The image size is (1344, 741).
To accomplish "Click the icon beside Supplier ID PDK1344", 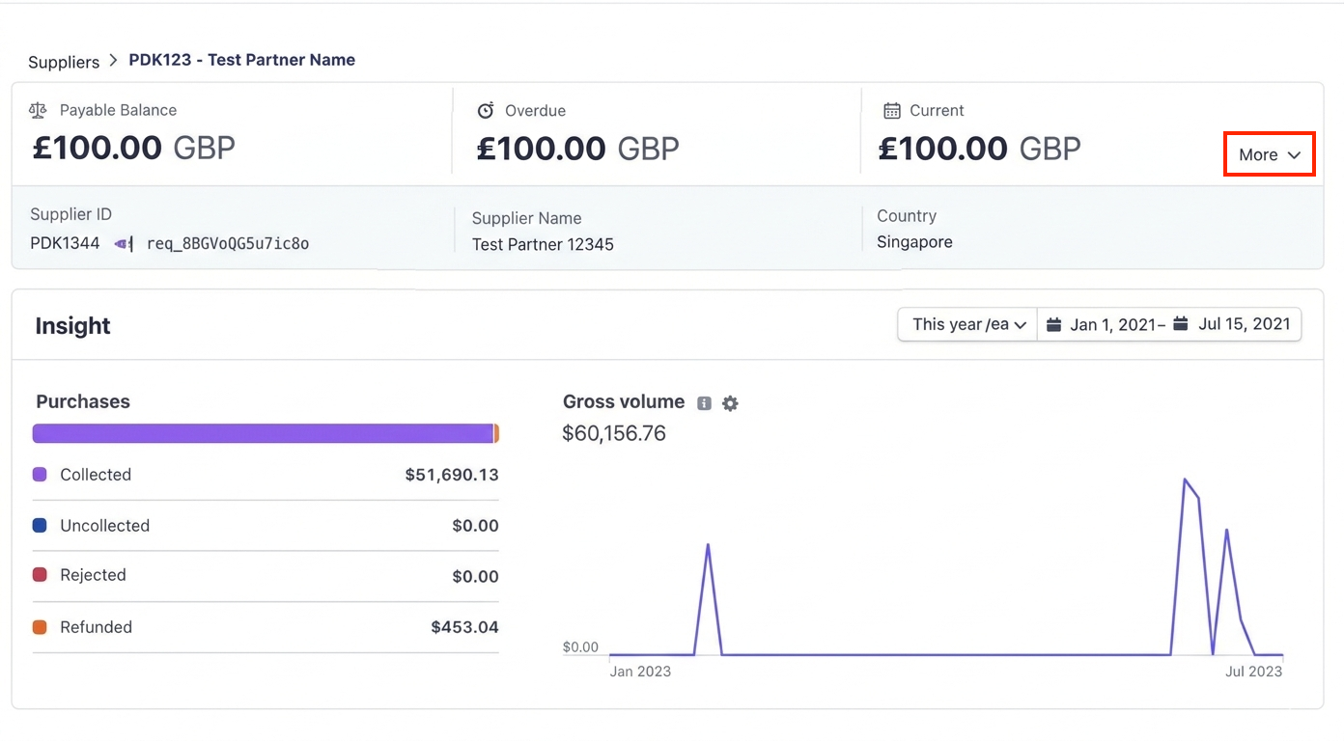I will (x=124, y=243).
